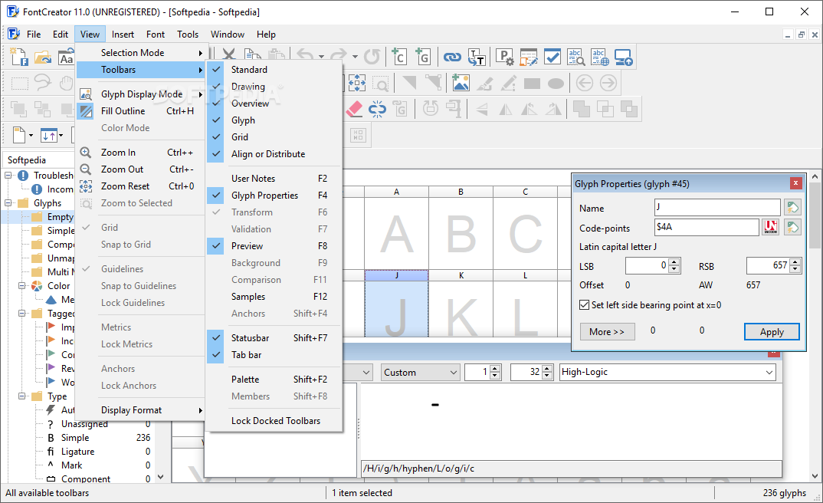Image resolution: width=823 pixels, height=503 pixels.
Task: Click the New Font toolbar icon
Action: (x=19, y=57)
